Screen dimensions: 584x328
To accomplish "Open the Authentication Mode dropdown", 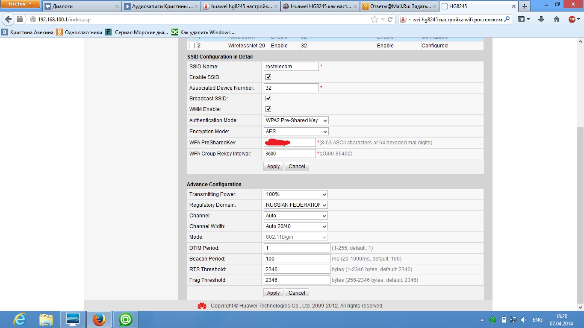I will click(x=296, y=120).
